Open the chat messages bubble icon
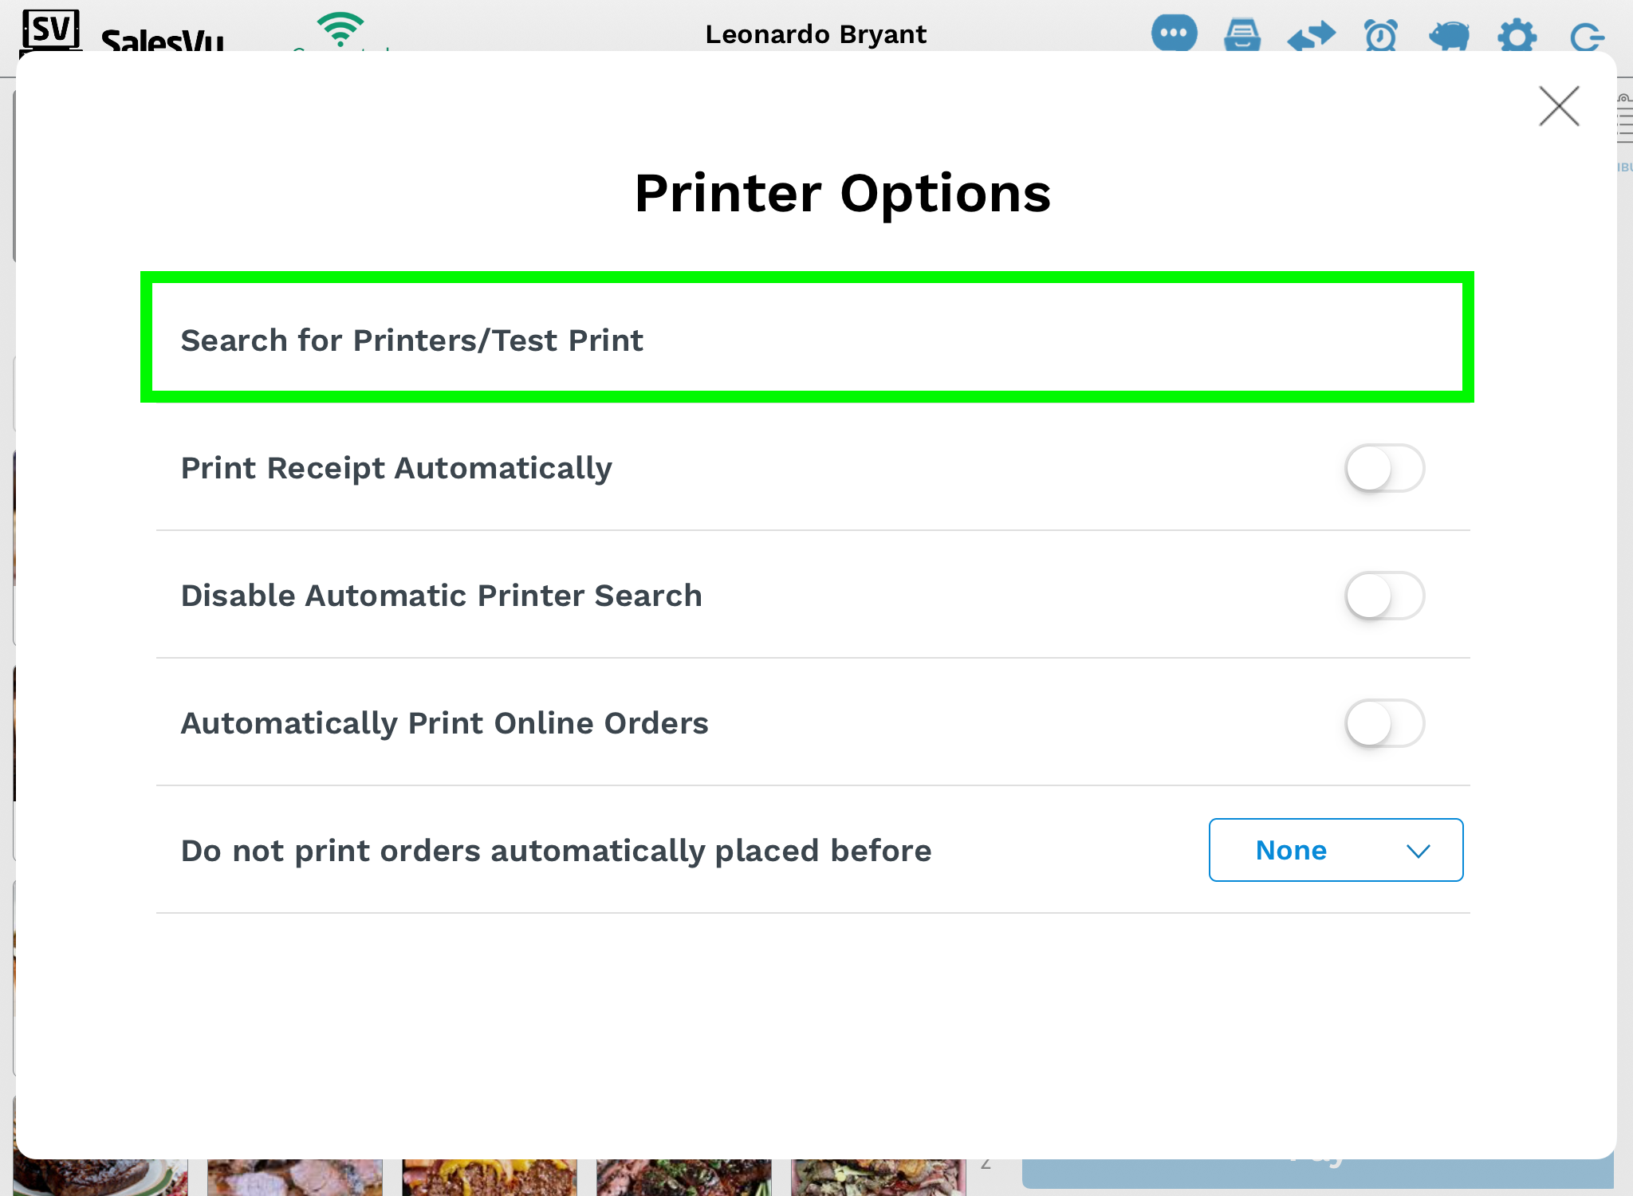Viewport: 1633px width, 1196px height. 1174,33
